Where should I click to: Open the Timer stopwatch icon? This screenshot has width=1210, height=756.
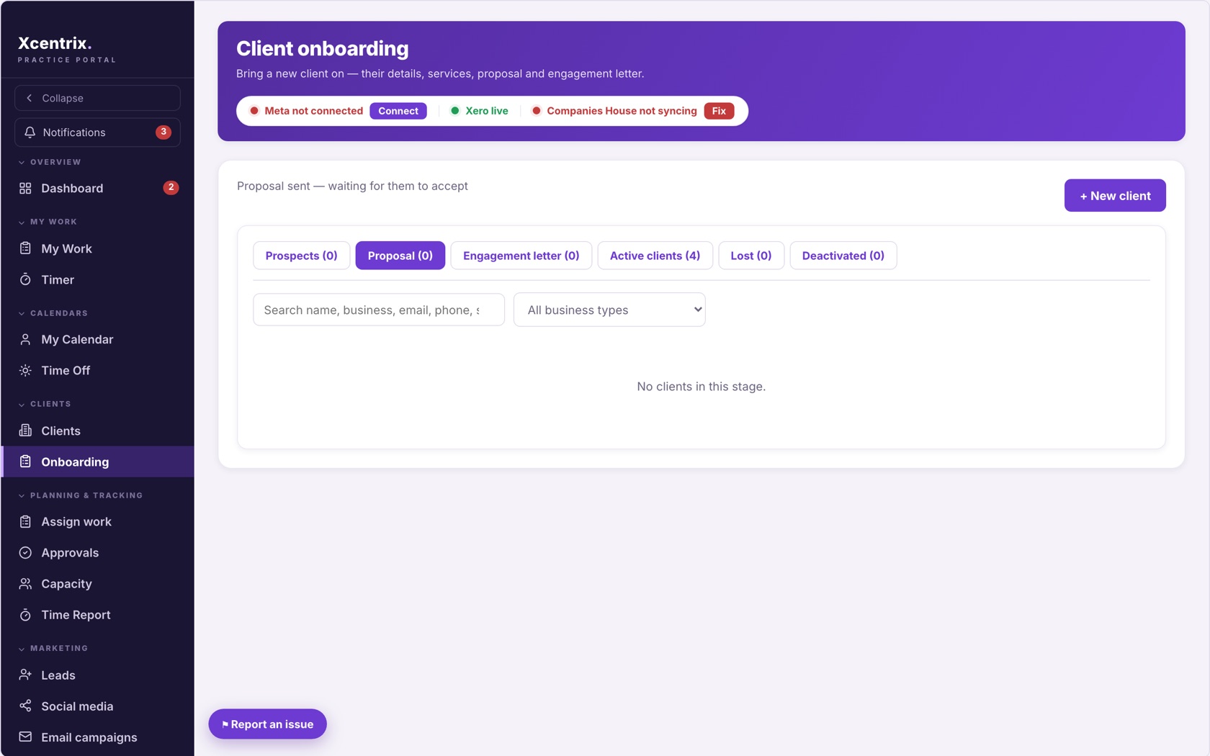pos(25,279)
